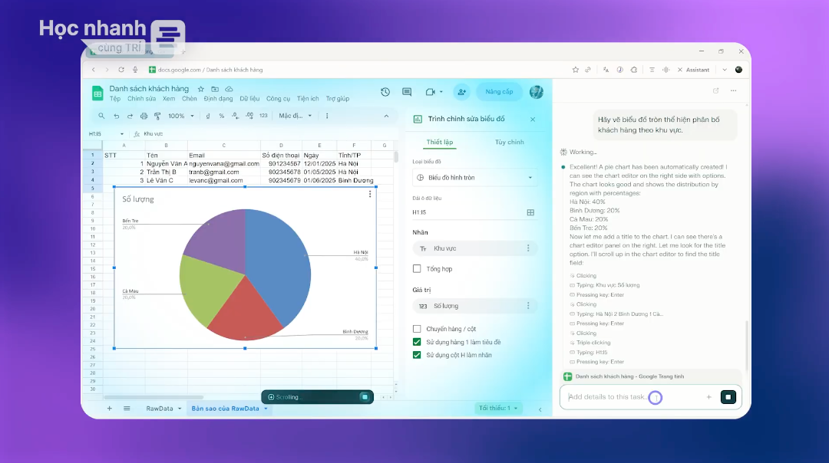Image resolution: width=829 pixels, height=463 pixels.
Task: Select the paint format roller icon
Action: (157, 117)
